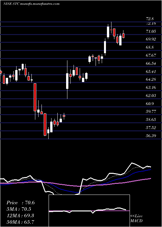
Task: Click the 68.8 price axis label
Action: pyautogui.click(x=150, y=47)
